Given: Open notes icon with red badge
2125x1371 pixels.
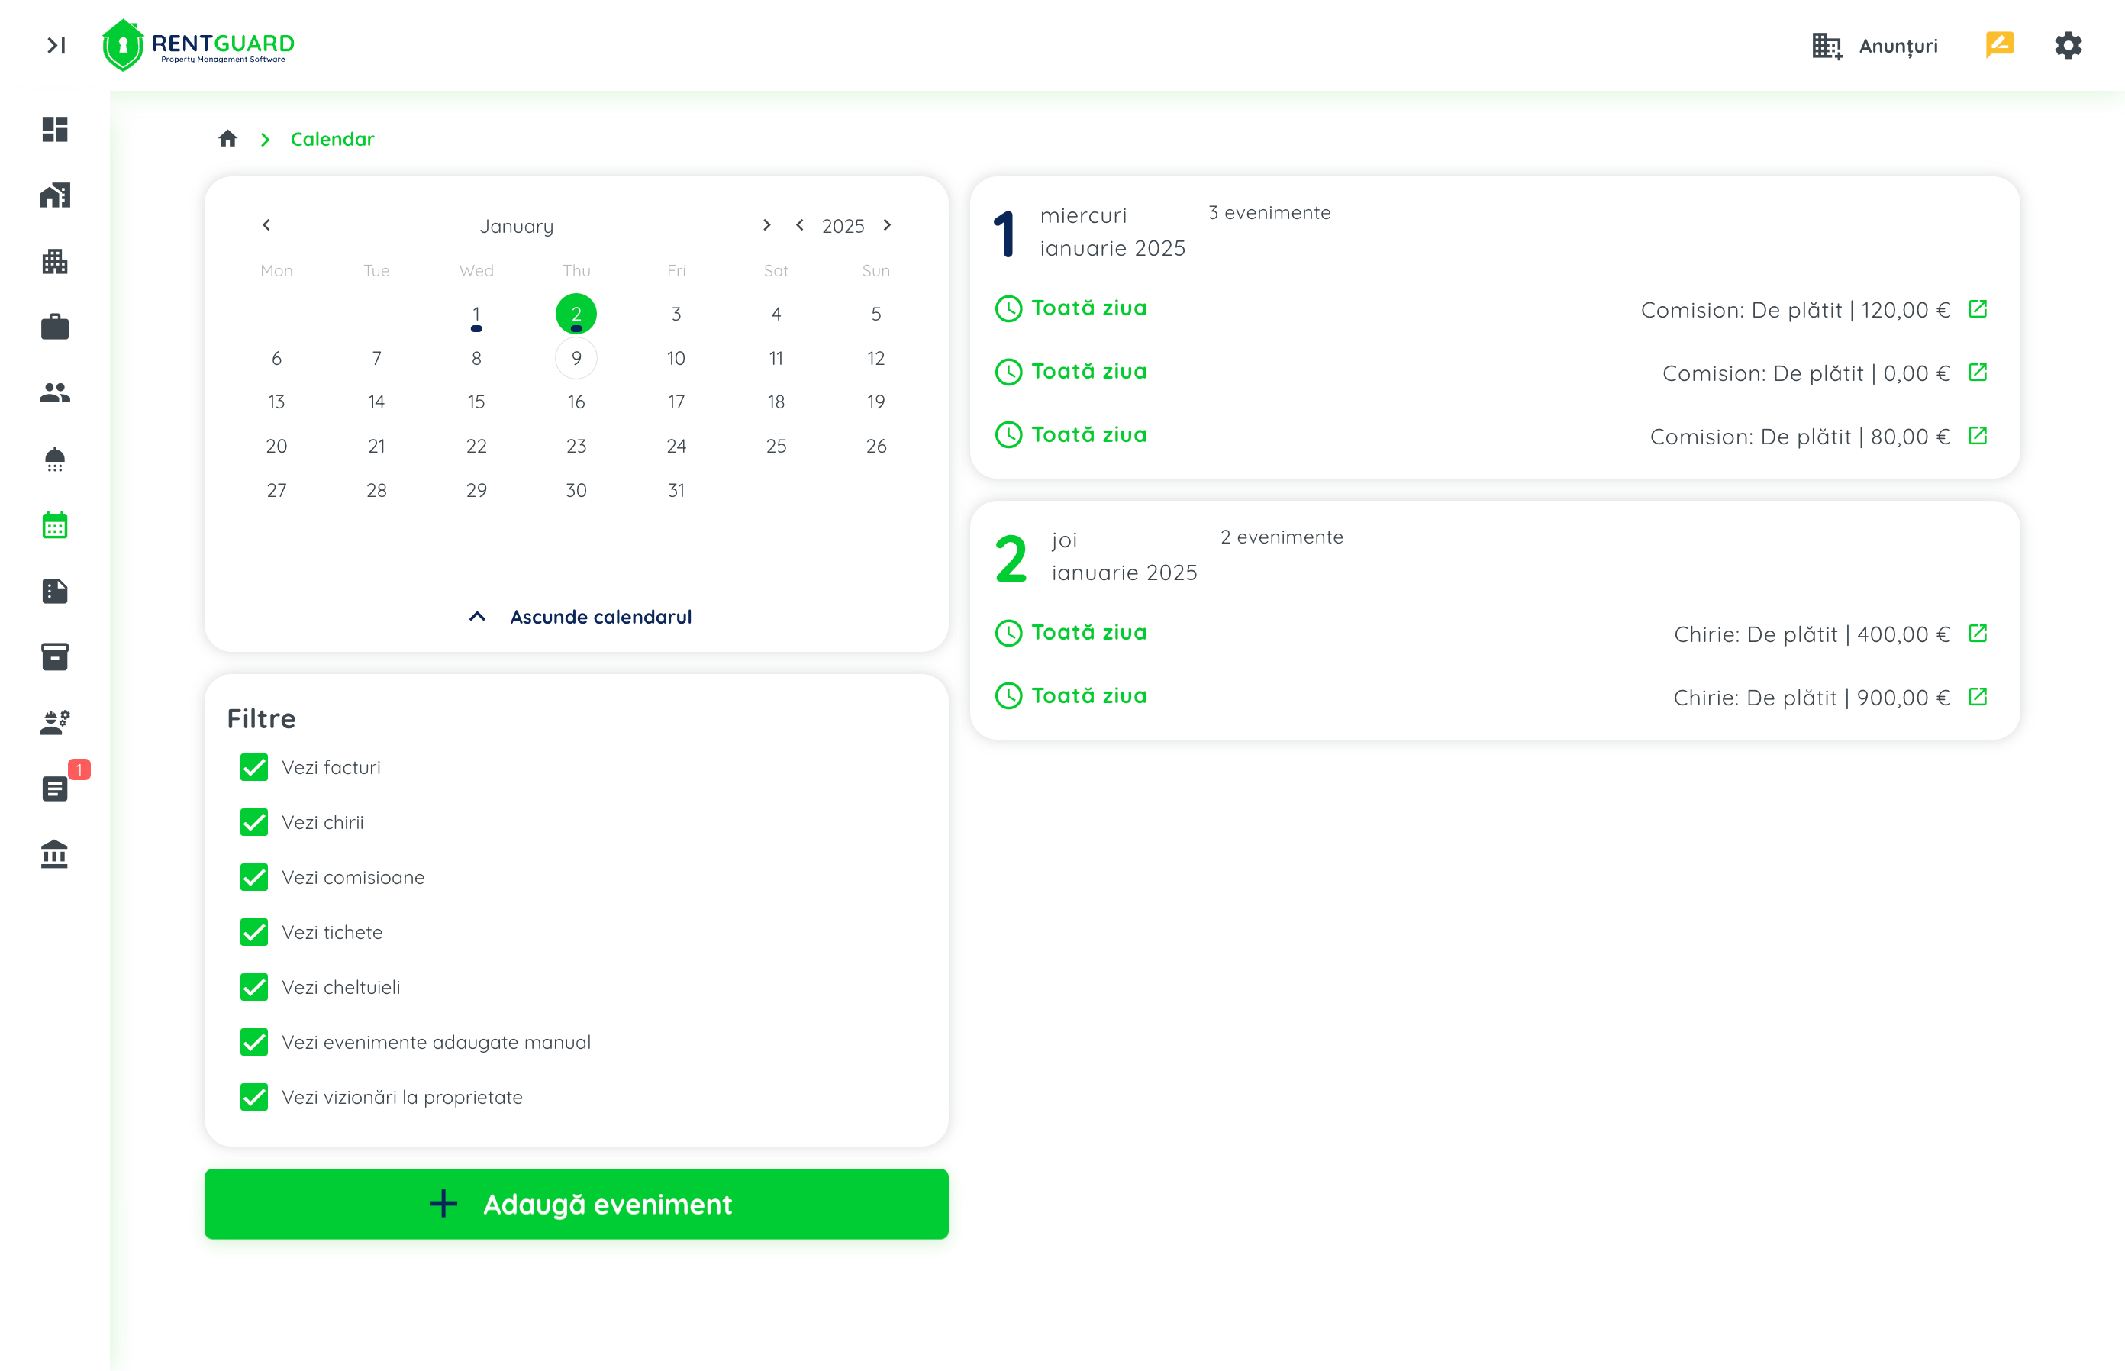Looking at the screenshot, I should [x=54, y=788].
